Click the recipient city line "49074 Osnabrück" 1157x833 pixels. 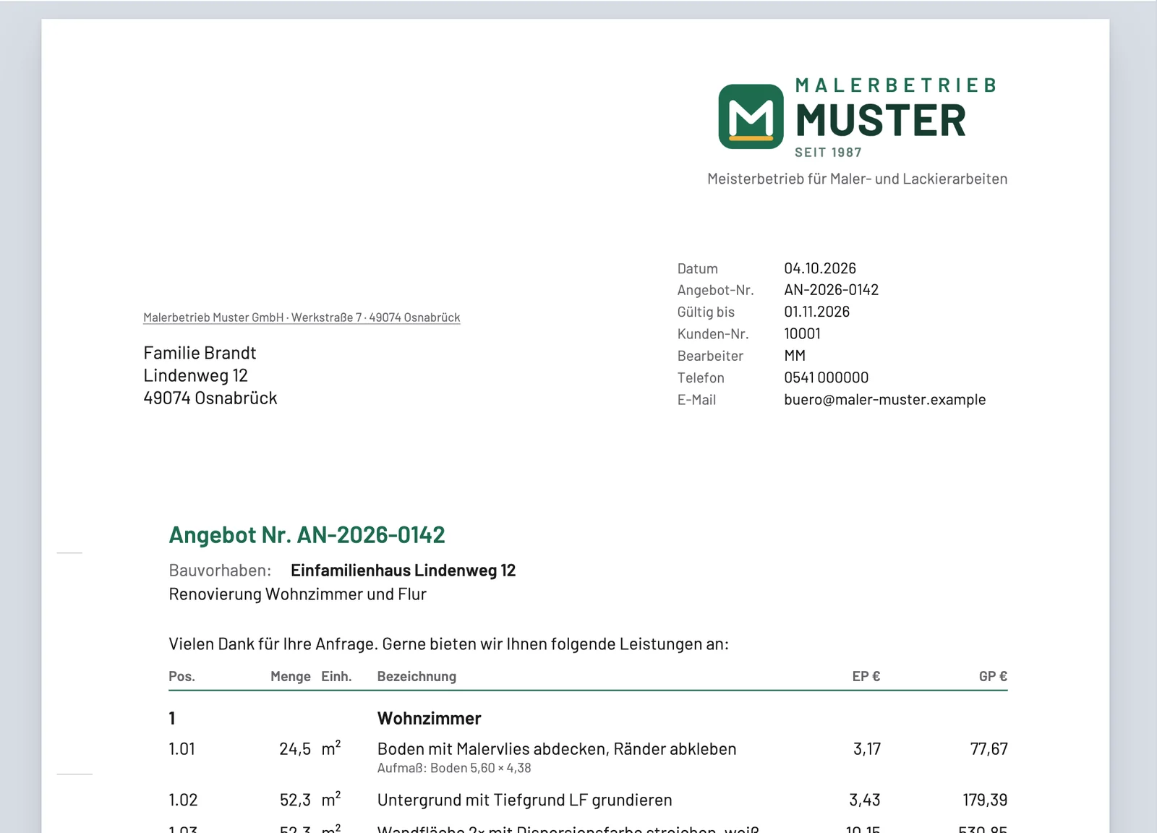pyautogui.click(x=210, y=398)
